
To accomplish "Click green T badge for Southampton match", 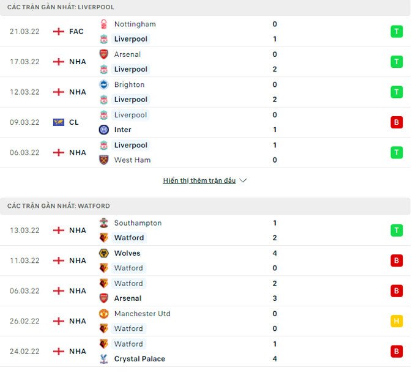I will 397,231.
